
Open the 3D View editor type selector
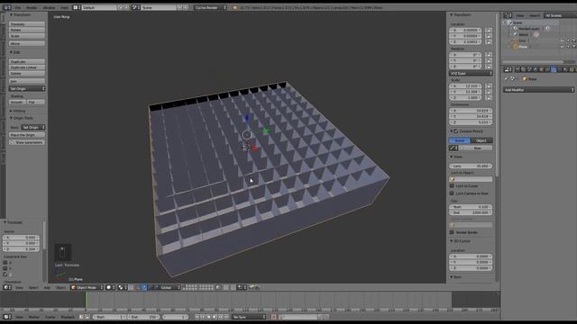click(7, 287)
